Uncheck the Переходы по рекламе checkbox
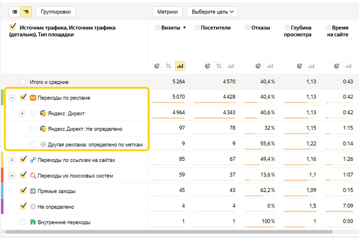This screenshot has width=359, height=238. point(23,97)
